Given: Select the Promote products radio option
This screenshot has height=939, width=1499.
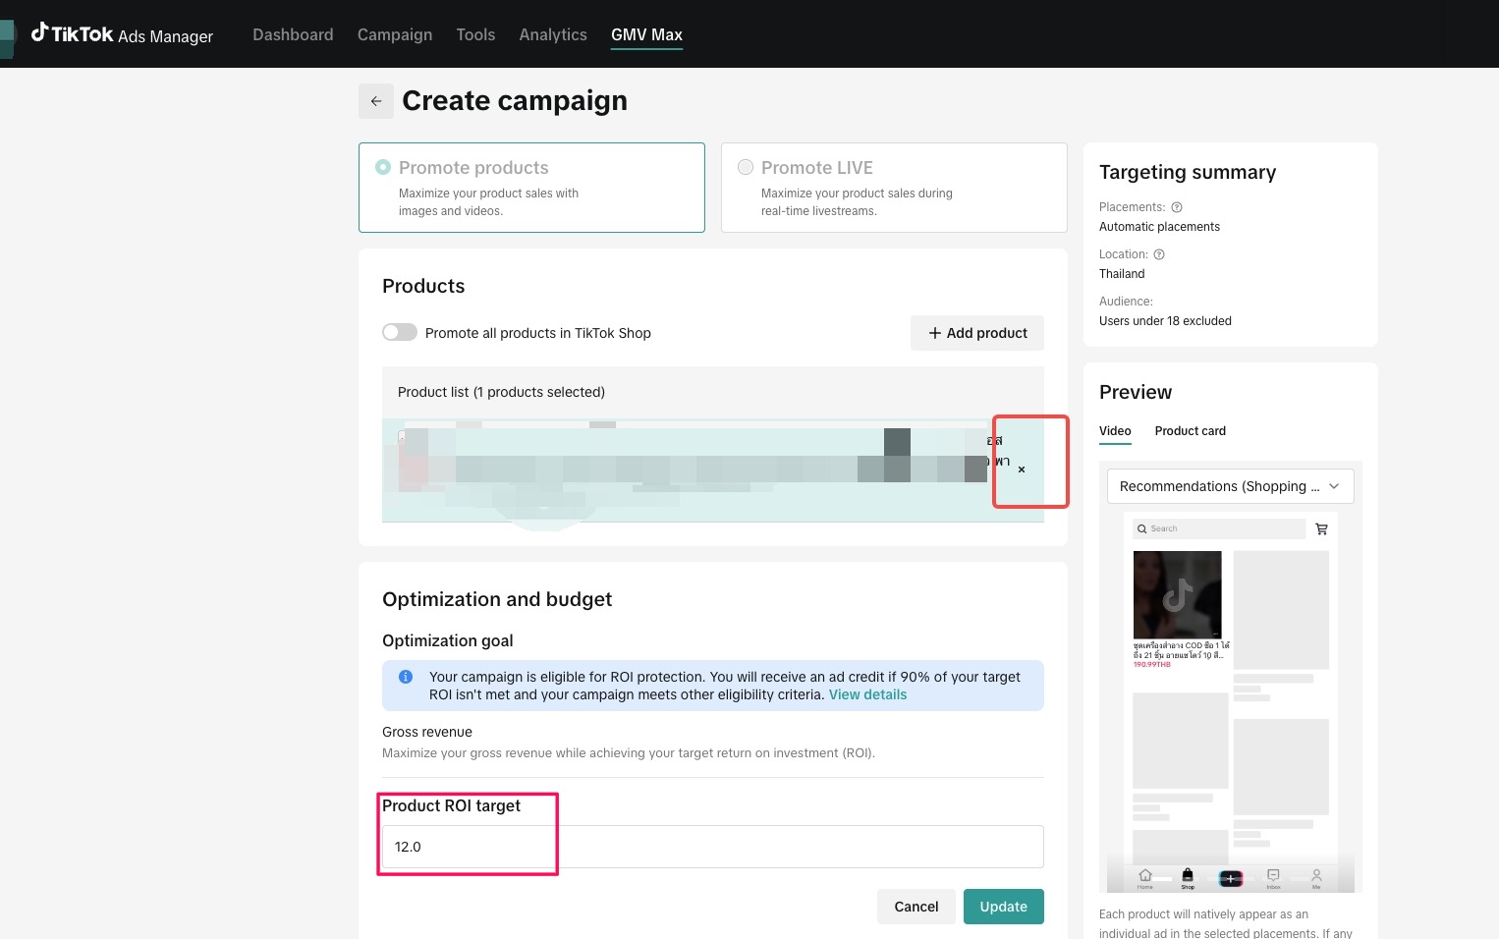Looking at the screenshot, I should 383,168.
